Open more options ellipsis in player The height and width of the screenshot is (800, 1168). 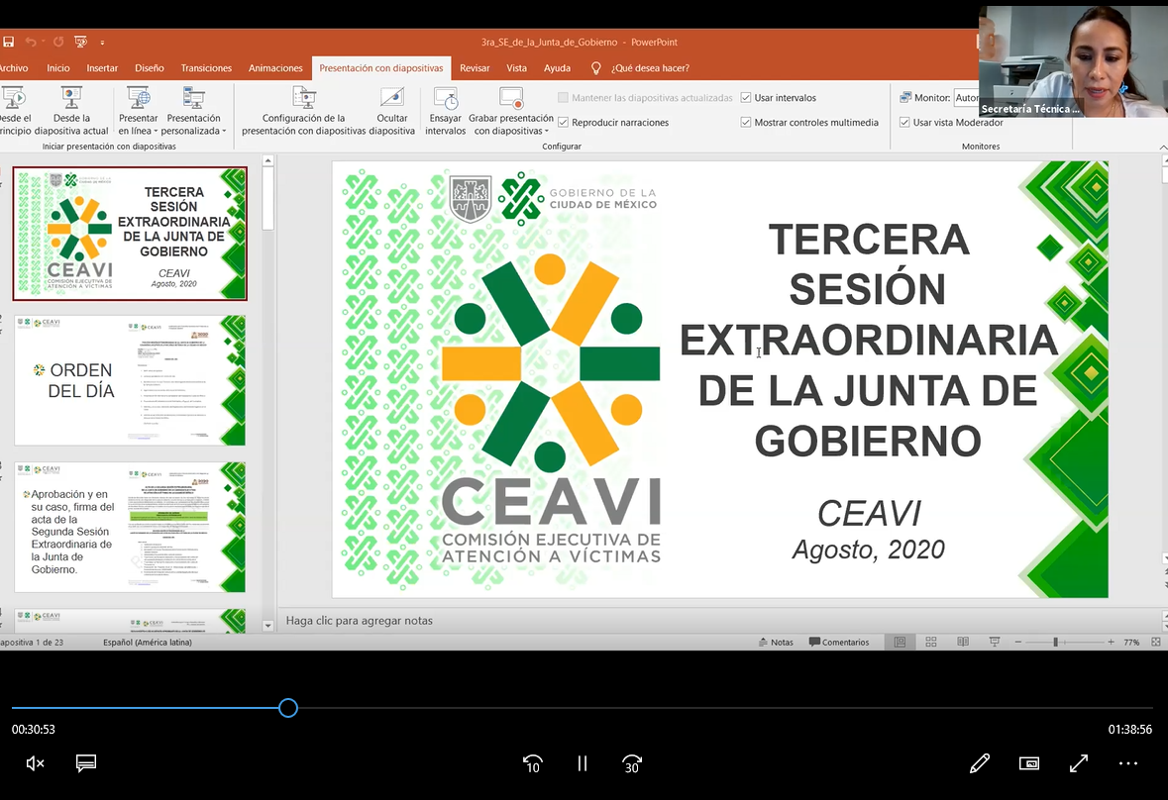pyautogui.click(x=1128, y=763)
